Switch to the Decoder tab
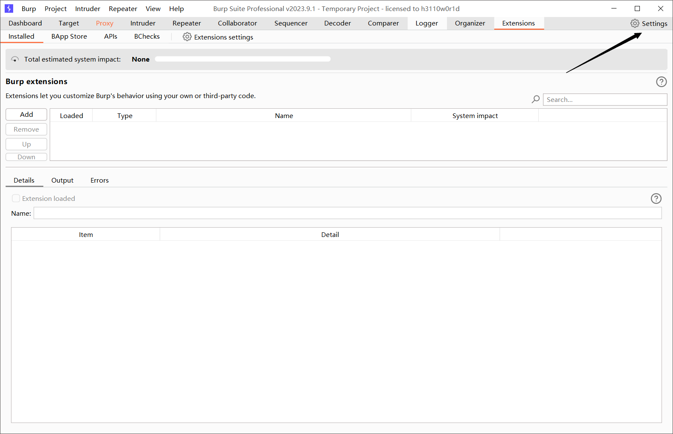 337,23
